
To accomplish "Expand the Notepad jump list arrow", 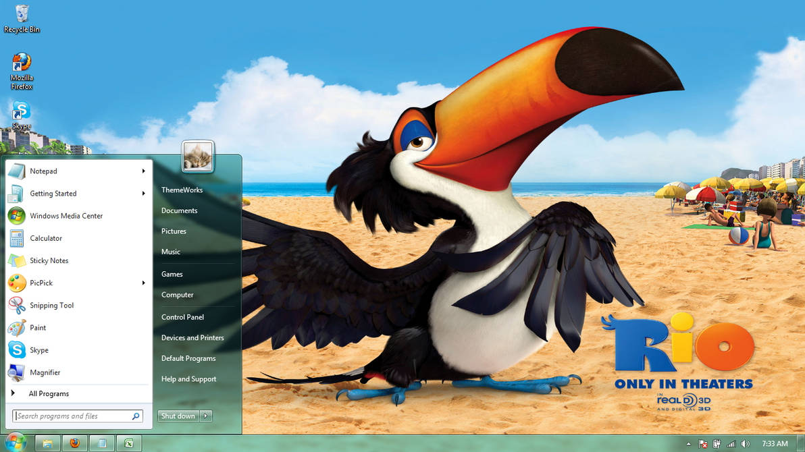I will coord(143,171).
